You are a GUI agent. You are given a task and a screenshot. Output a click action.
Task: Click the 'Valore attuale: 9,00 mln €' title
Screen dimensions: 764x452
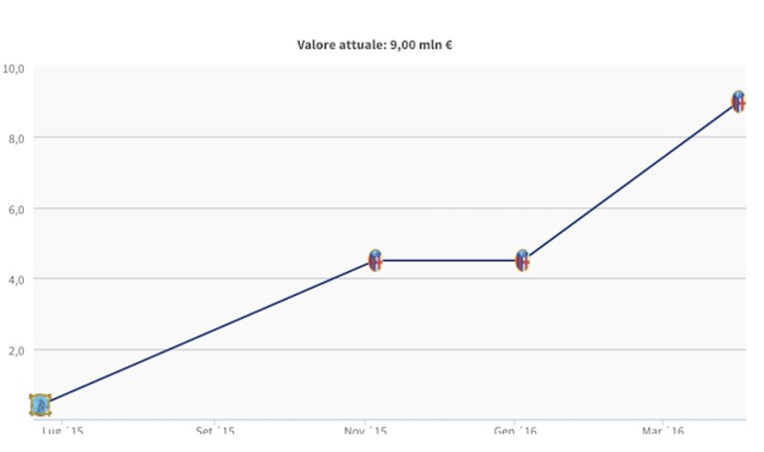click(x=375, y=45)
